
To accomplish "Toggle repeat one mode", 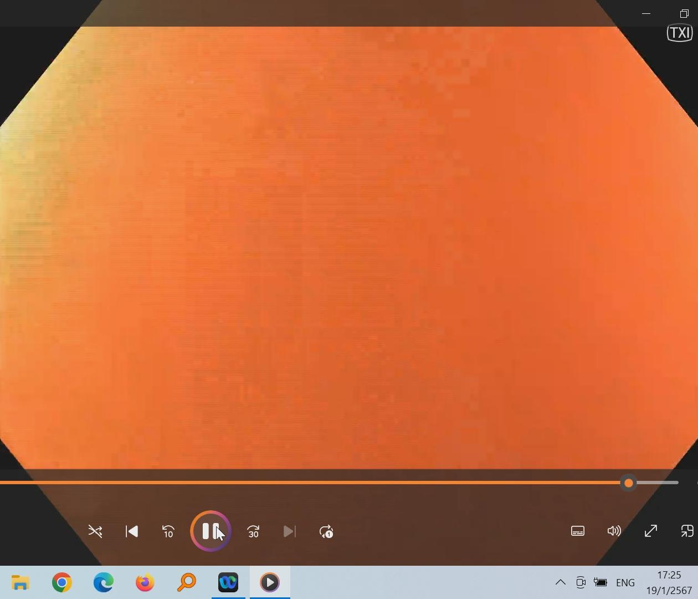I will (326, 532).
